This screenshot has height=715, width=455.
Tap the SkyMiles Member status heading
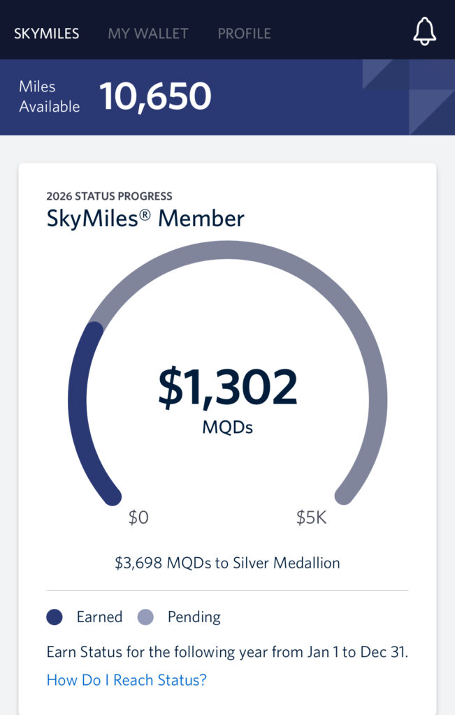tap(145, 219)
